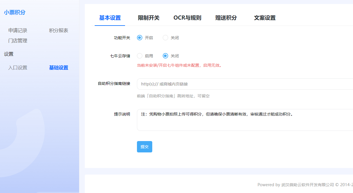Click the 设置 section heading in sidebar
Screen dimensions: 353x193
(x=9, y=54)
